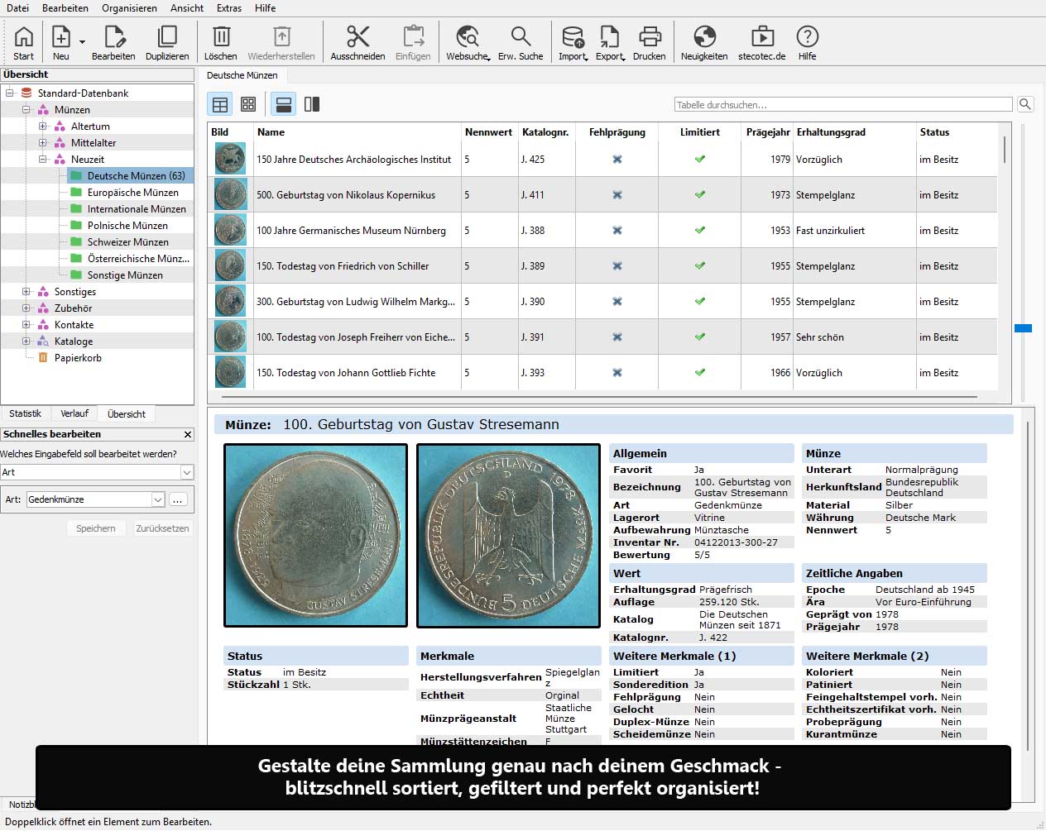Toggle Fehlprägung mark for Schiller coin
This screenshot has height=831, width=1046.
pyautogui.click(x=617, y=266)
